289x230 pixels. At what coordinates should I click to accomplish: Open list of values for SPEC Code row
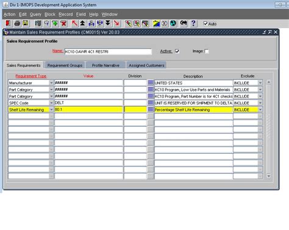151,102
